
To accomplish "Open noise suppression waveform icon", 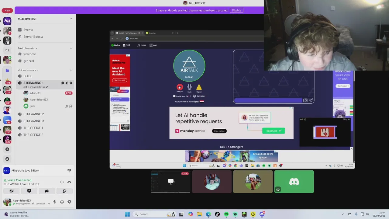I will pos(62,182).
